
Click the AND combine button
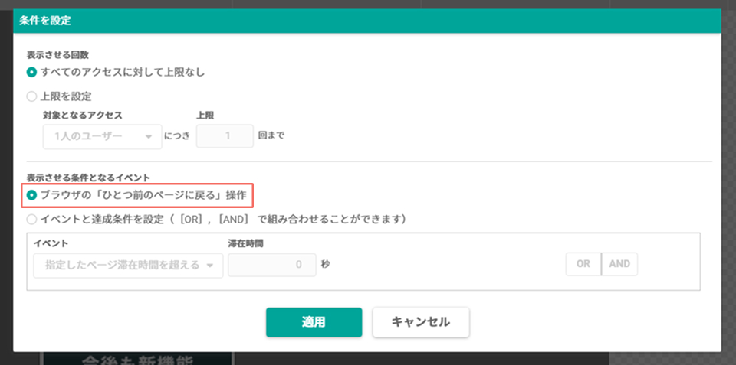coord(619,264)
